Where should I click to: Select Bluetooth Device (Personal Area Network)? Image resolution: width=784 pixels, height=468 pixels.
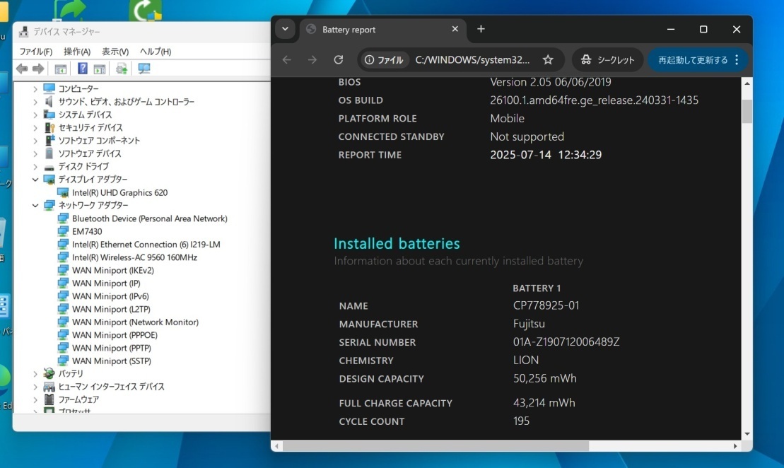(149, 218)
